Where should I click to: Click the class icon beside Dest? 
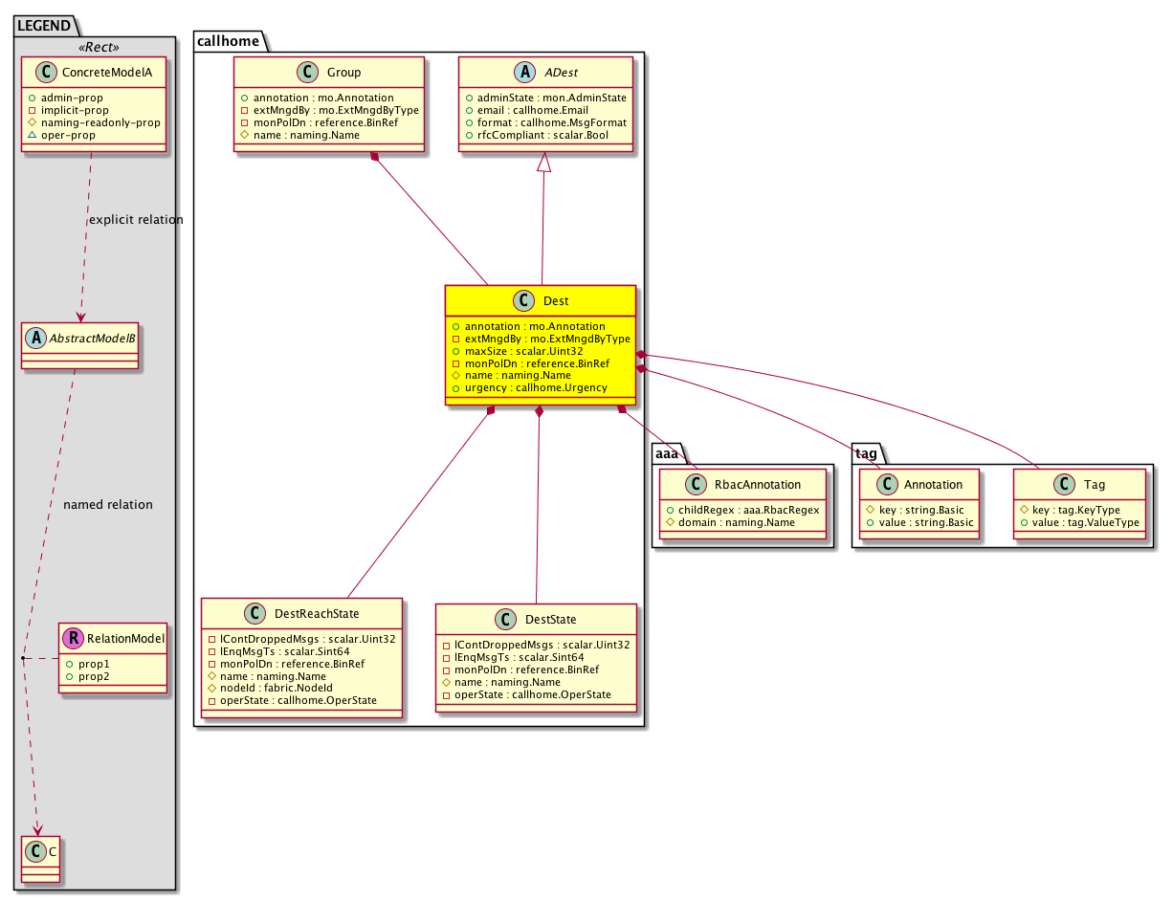(x=523, y=301)
